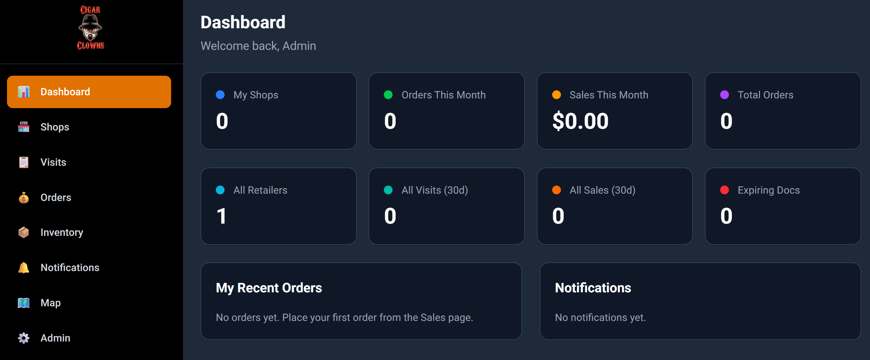Click the Dashboard bar chart icon
Screen dimensions: 870x360
coord(24,92)
